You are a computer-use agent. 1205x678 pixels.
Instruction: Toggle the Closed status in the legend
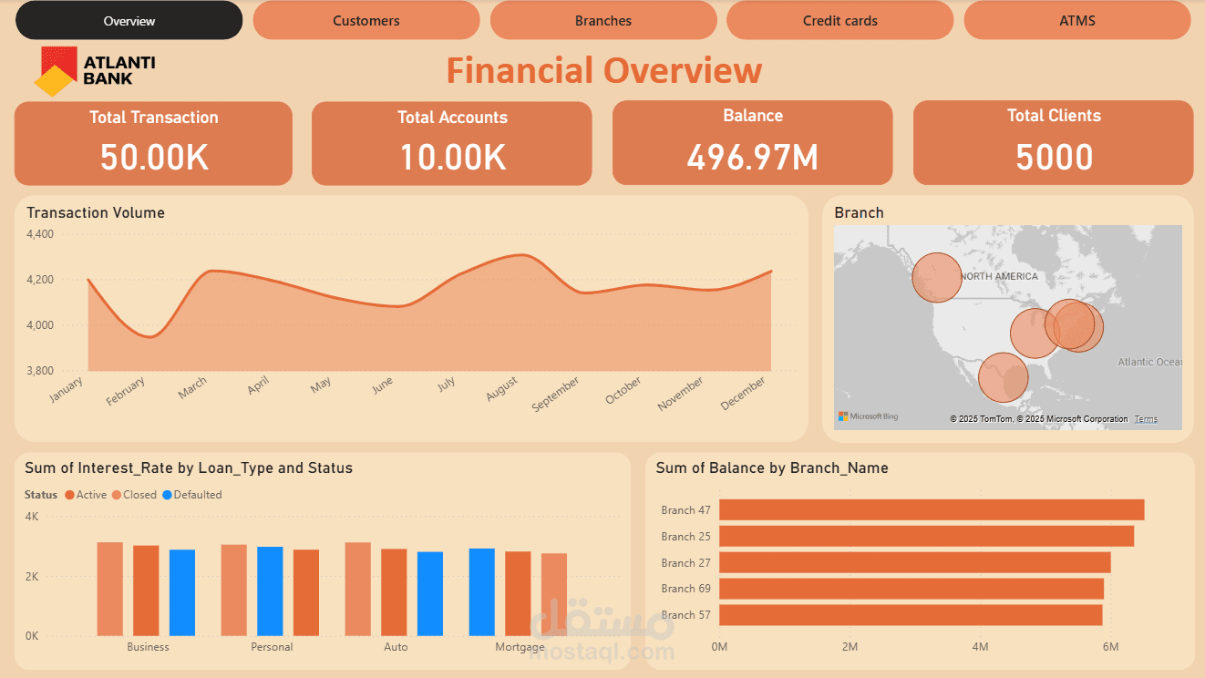(x=135, y=494)
